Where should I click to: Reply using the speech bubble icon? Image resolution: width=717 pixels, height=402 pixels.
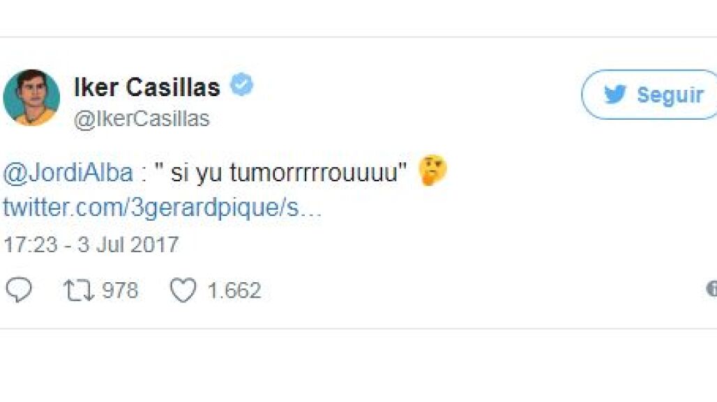(x=19, y=290)
